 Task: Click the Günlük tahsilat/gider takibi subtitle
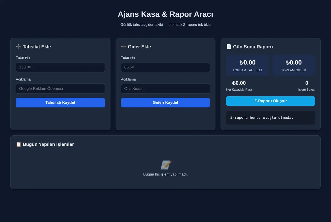click(x=165, y=25)
